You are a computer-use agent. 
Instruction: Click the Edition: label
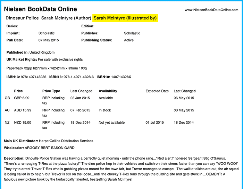[x=88, y=26]
